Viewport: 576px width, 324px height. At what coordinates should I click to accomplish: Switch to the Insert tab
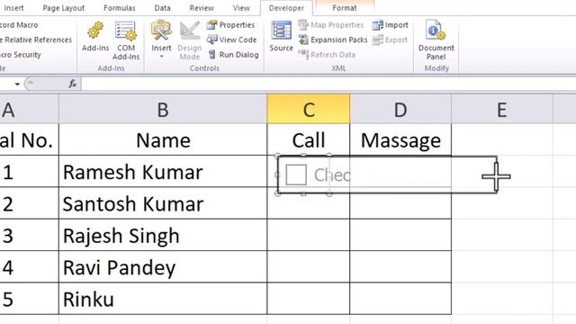[13, 8]
